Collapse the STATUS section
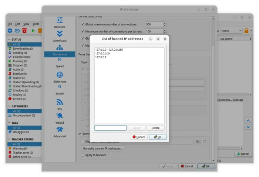 click(9, 40)
